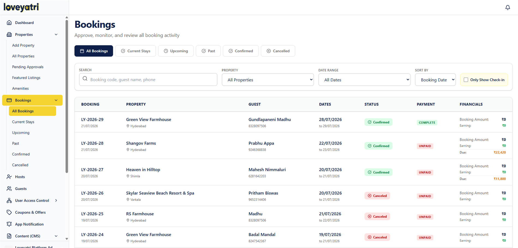Collapse the Properties menu chevron
Image resolution: width=518 pixels, height=248 pixels.
56,35
